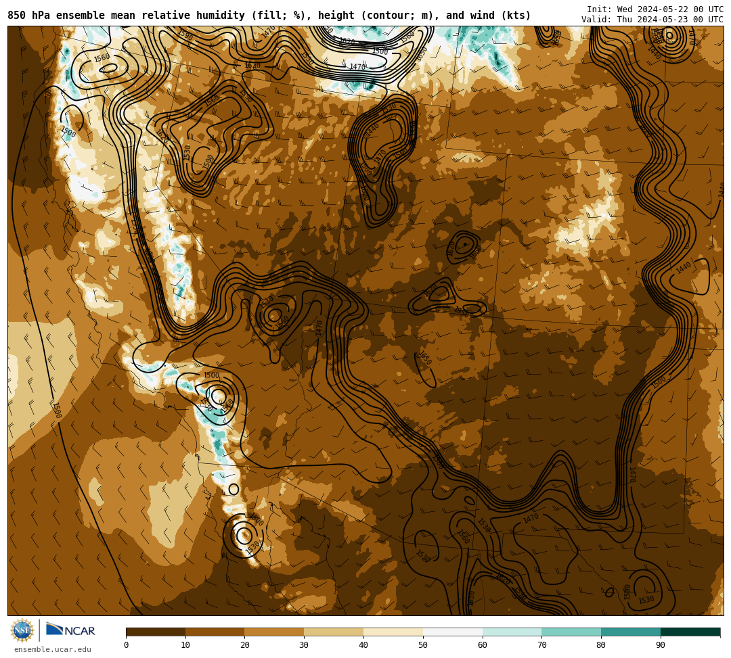Click the colorbar tick label 10
Image resolution: width=731 pixels, height=658 pixels.
pyautogui.click(x=185, y=645)
